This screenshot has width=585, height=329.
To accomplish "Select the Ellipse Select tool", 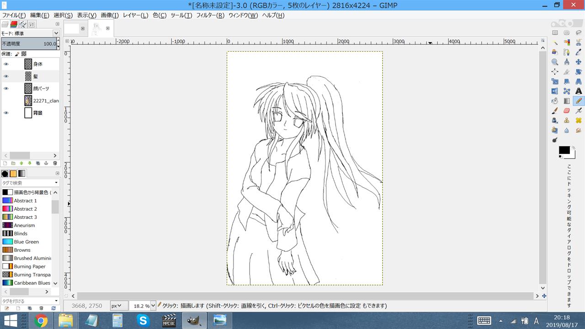I will tap(567, 32).
